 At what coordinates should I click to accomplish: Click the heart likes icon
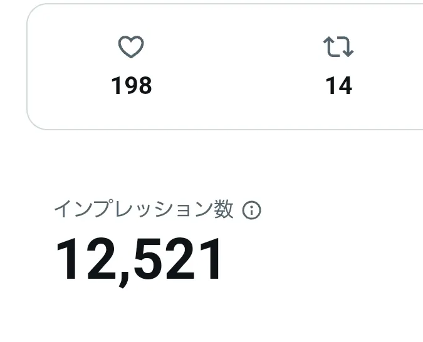click(x=131, y=46)
